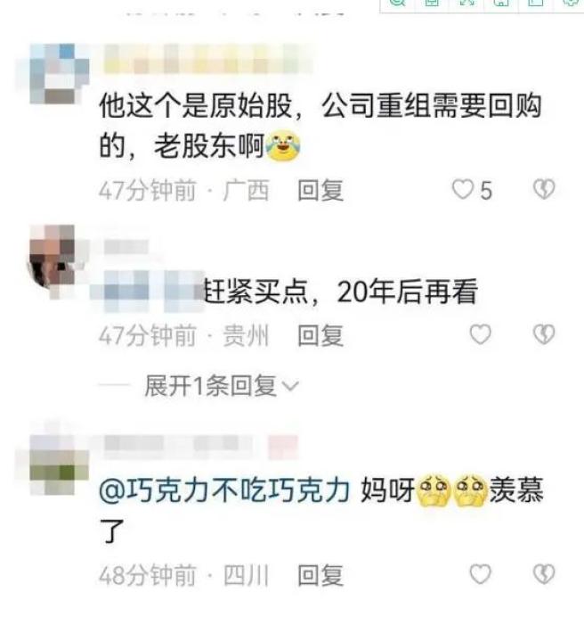Tap the 他这个是原始股 comment text
This screenshot has width=584, height=625.
(320, 126)
